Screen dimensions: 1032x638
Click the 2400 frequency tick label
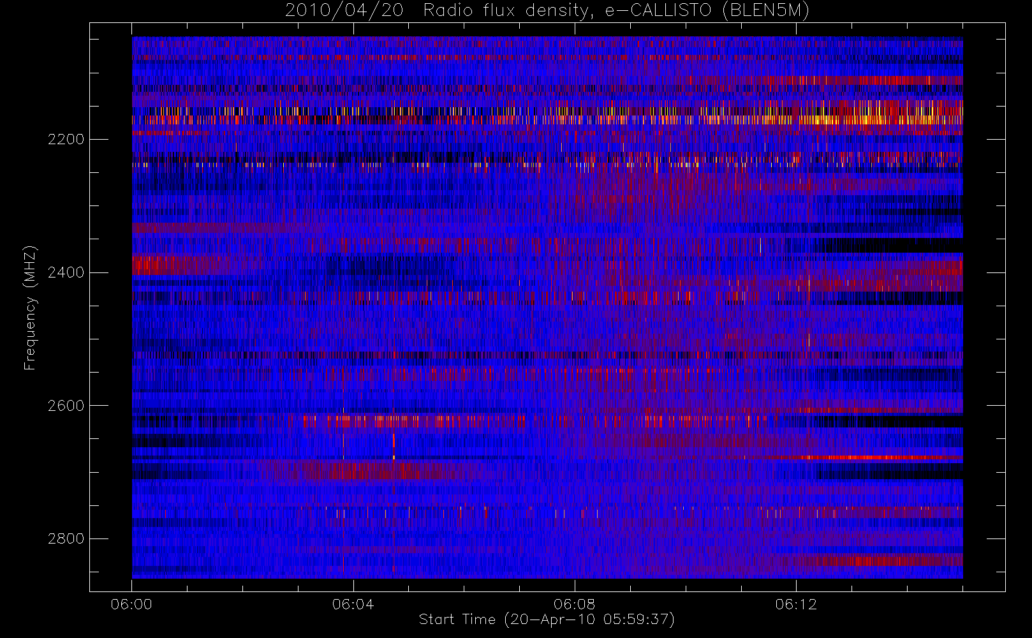(66, 273)
